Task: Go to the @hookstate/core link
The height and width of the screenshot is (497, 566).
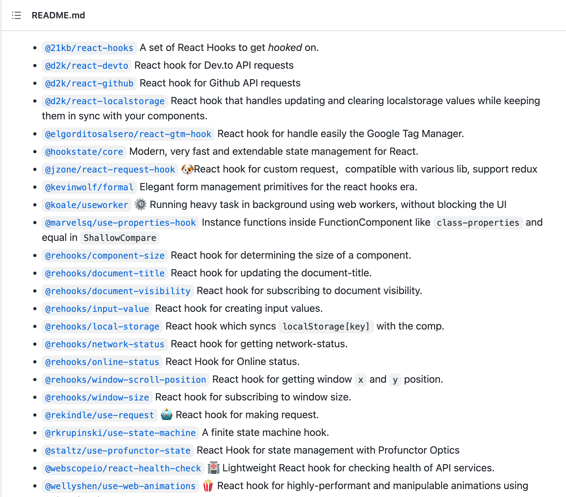Action: [84, 152]
